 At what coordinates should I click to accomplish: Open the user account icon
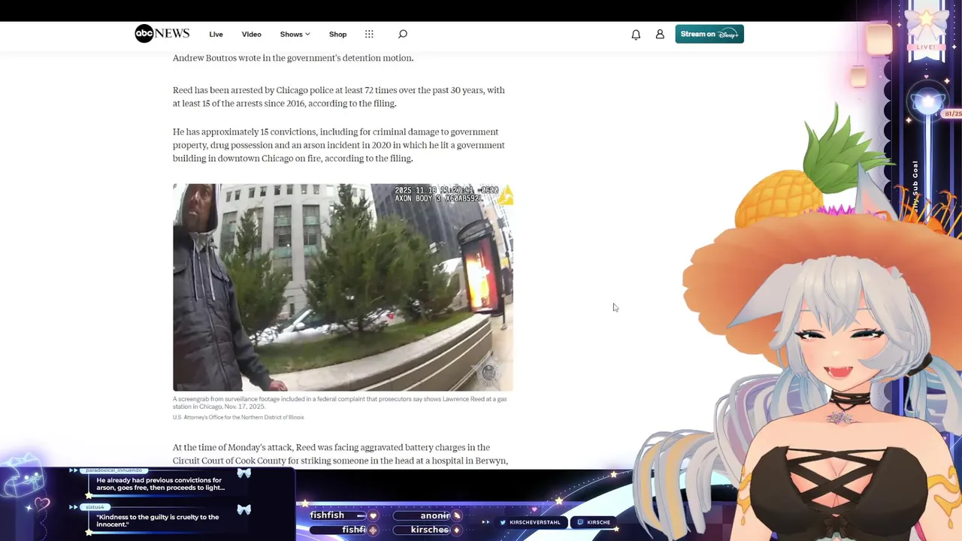[x=660, y=35]
